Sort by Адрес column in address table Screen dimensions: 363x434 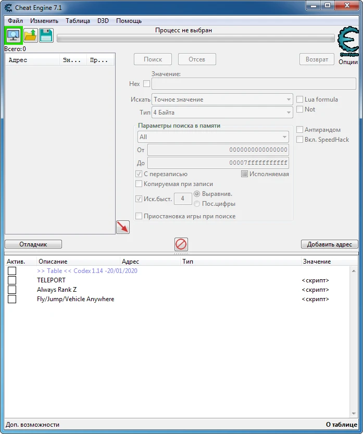click(x=150, y=262)
